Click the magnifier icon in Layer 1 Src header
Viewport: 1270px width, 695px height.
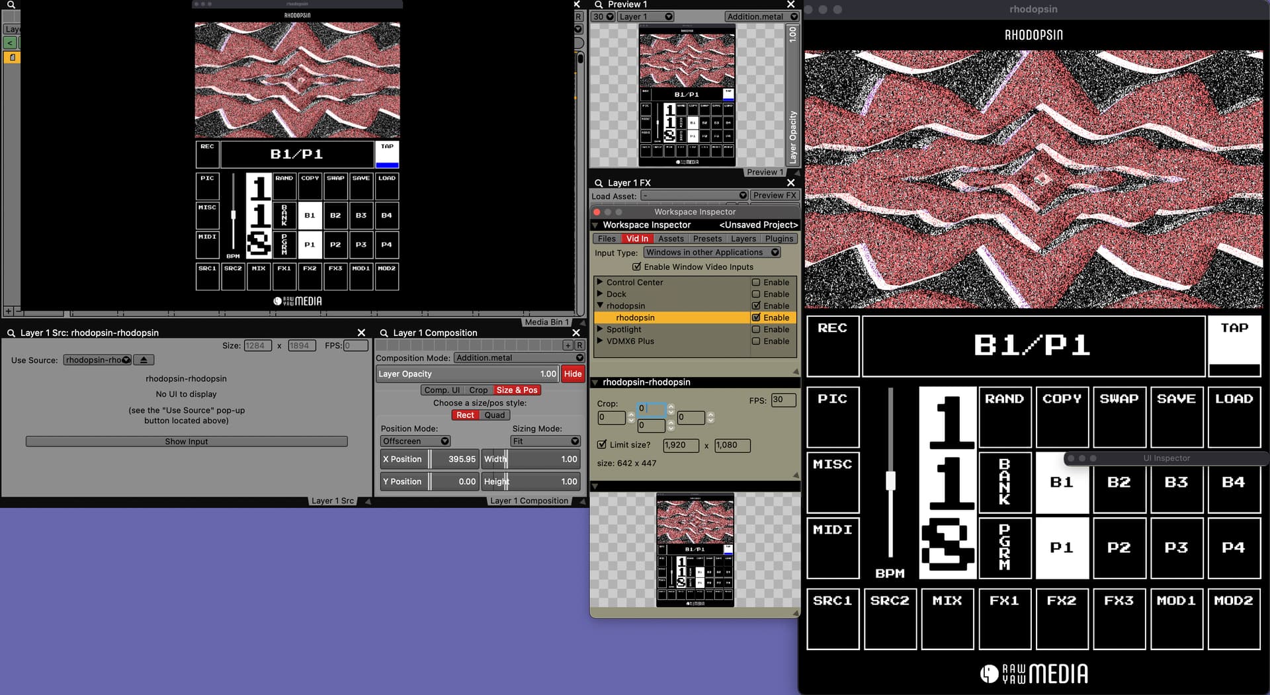pos(11,333)
